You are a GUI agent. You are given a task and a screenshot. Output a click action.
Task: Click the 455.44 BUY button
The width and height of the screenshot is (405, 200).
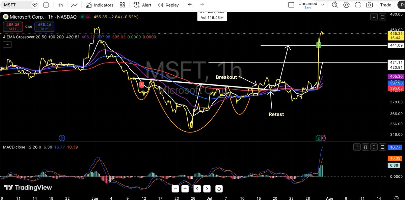pos(45,26)
